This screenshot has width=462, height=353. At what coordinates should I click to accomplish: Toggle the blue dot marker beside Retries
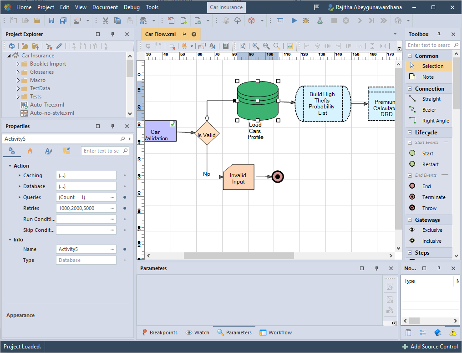coord(125,208)
